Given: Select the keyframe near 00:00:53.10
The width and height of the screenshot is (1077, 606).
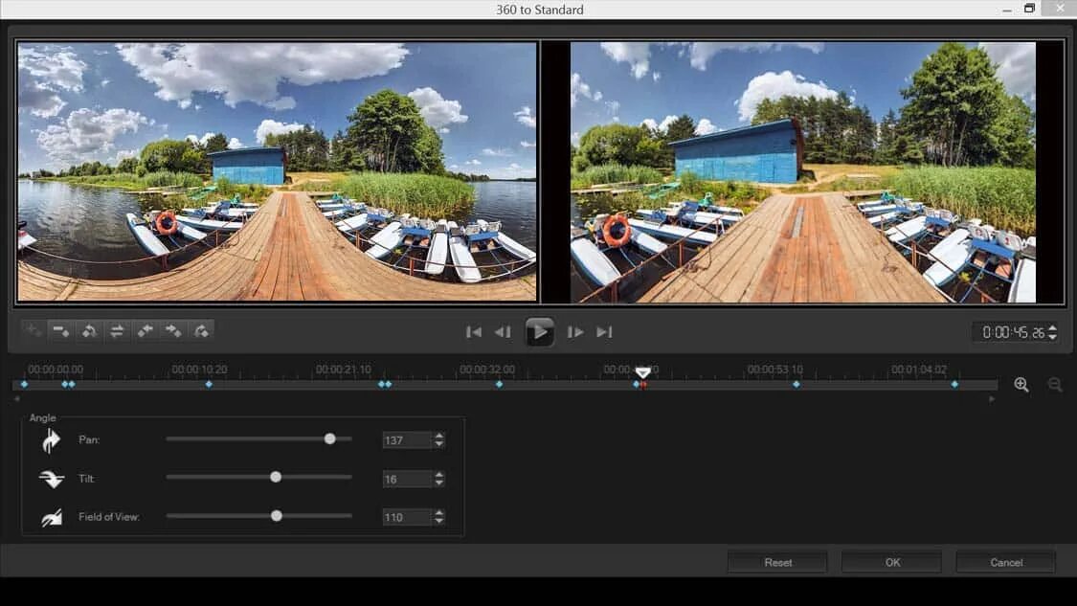Looking at the screenshot, I should (797, 385).
